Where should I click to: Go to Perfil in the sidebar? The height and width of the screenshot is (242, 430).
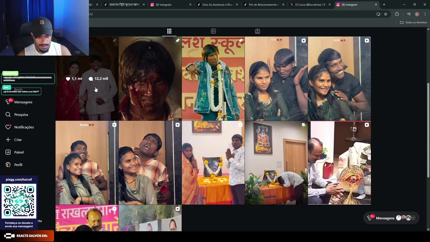14,165
